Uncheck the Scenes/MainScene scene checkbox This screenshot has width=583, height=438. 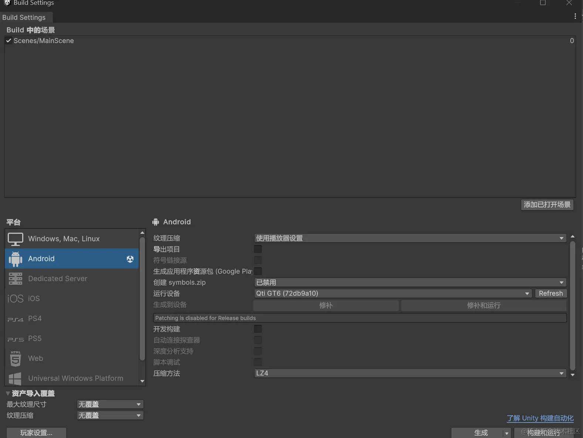[9, 41]
